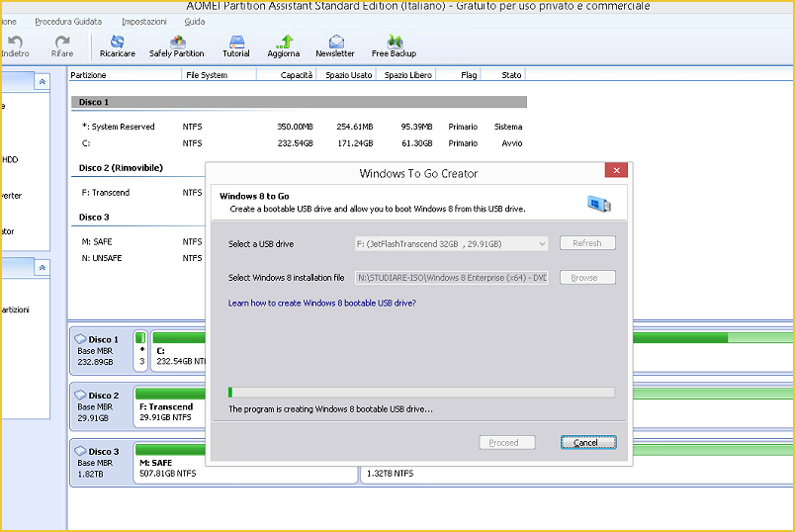Click the Disco 1 disk icon
This screenshot has width=795, height=532.
click(80, 339)
